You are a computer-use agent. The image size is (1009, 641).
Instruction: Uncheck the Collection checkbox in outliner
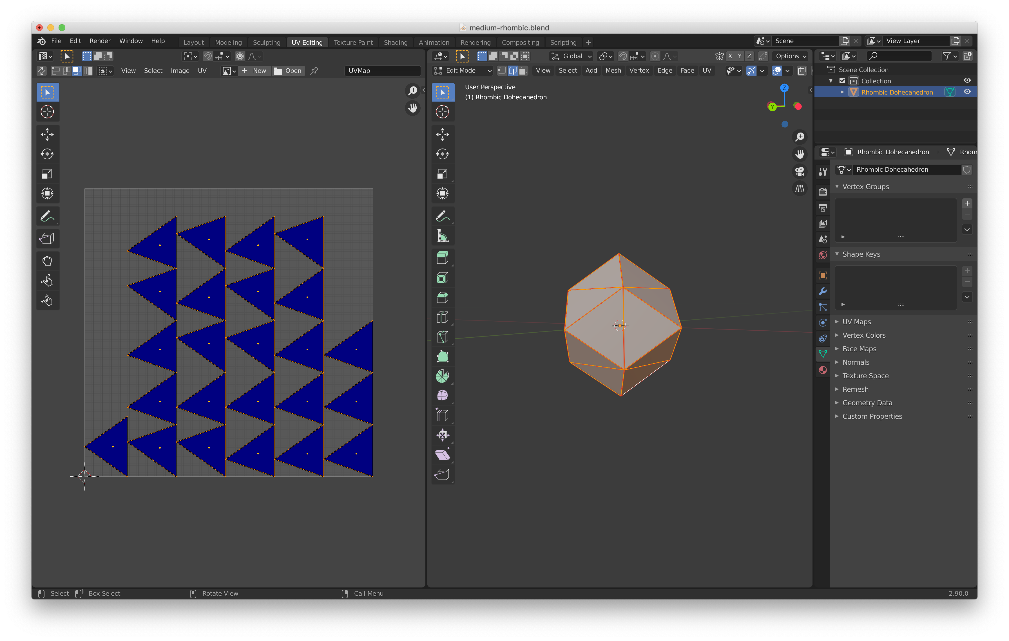click(x=842, y=81)
